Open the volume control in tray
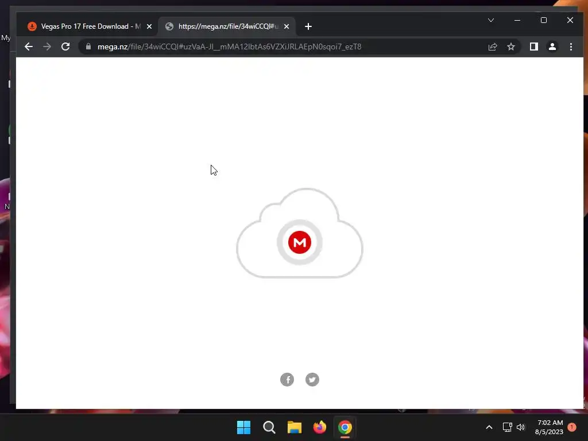Viewport: 588px width, 441px height. [x=520, y=427]
